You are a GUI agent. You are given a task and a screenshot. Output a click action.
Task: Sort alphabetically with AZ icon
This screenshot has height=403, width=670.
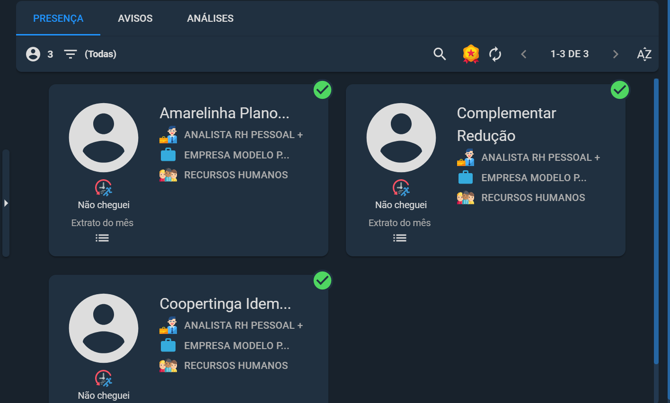644,54
